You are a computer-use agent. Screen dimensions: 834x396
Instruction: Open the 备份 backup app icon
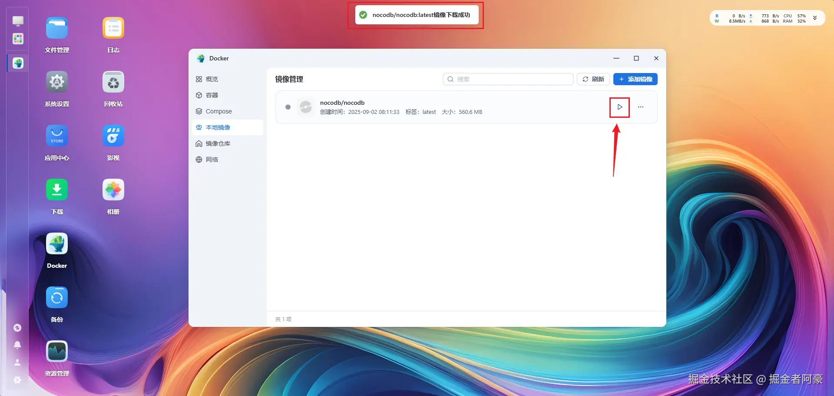pyautogui.click(x=57, y=298)
